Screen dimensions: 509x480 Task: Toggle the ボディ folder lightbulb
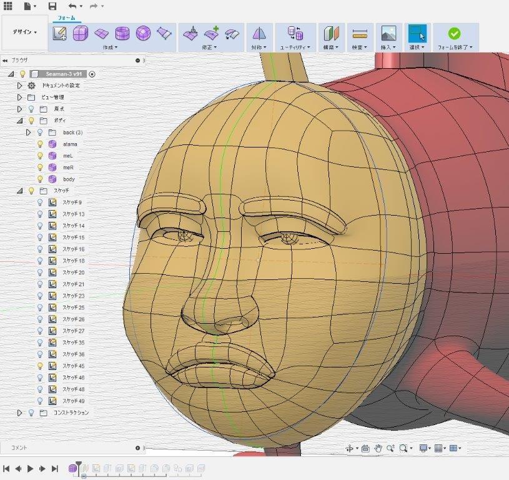(x=31, y=121)
